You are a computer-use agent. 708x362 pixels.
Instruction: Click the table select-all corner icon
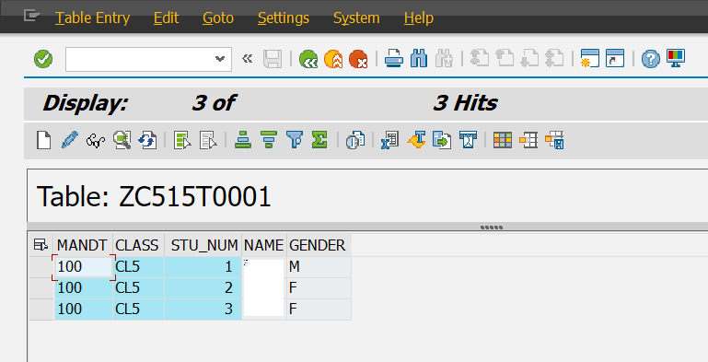(41, 245)
